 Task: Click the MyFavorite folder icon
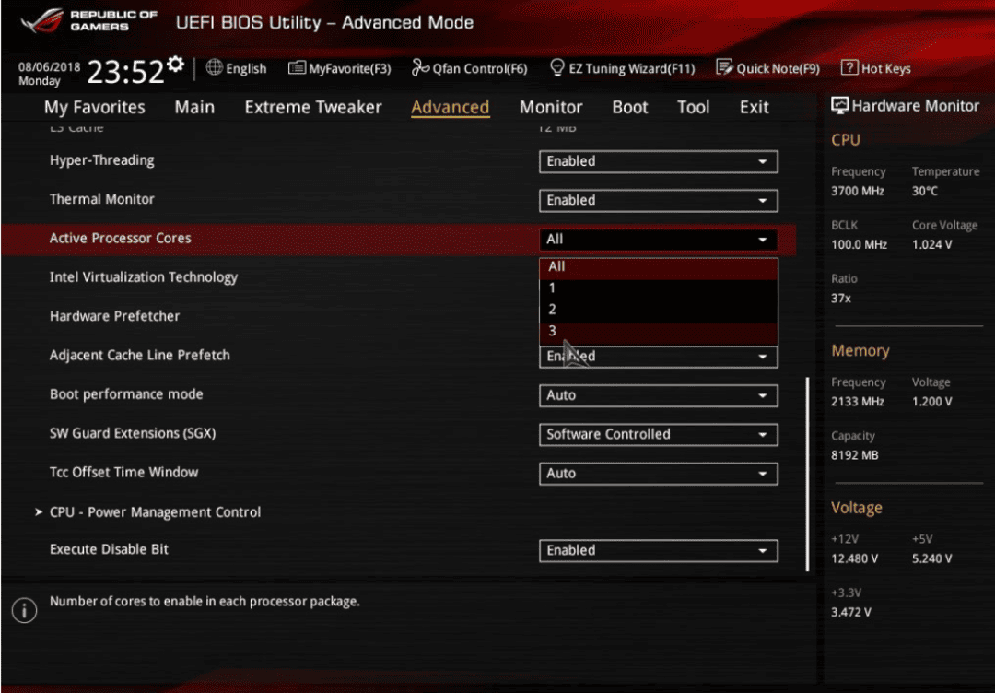[x=297, y=67]
